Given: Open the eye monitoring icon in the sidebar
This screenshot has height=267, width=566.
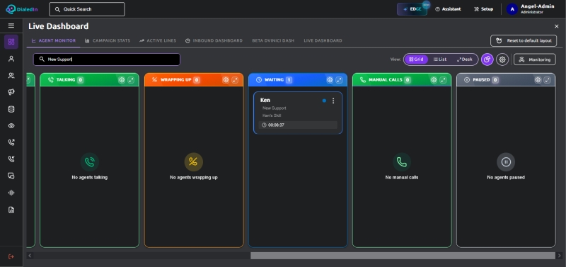Looking at the screenshot, I should pyautogui.click(x=11, y=126).
